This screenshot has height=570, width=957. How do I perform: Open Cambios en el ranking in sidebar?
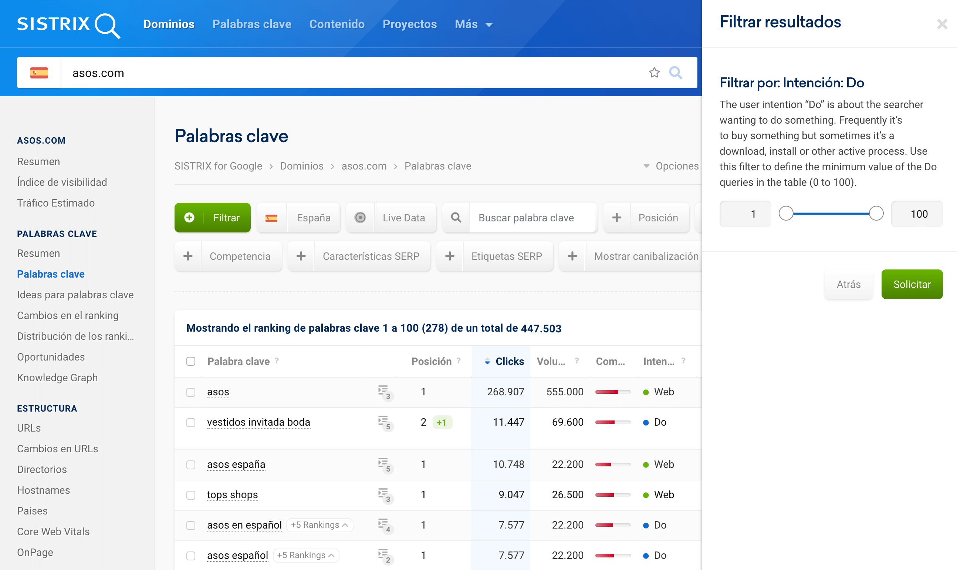(68, 315)
